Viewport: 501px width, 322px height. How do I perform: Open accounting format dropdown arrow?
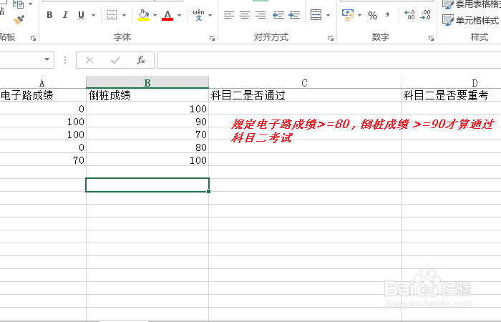tap(359, 15)
